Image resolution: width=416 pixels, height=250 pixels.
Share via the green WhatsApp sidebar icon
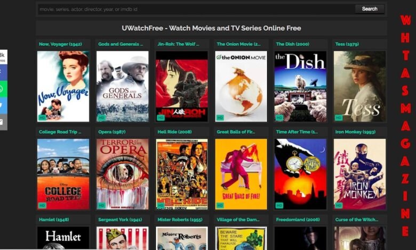point(3,89)
